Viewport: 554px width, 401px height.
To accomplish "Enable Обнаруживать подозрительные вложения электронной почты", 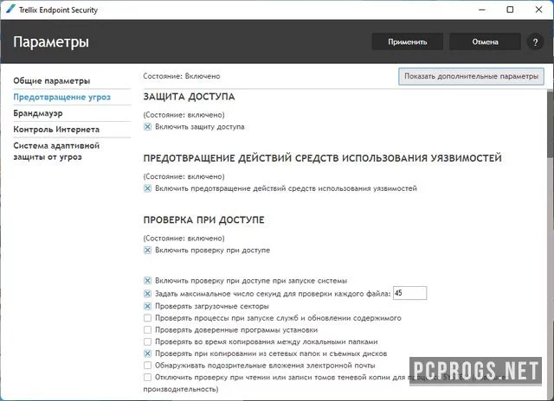I will coord(148,366).
